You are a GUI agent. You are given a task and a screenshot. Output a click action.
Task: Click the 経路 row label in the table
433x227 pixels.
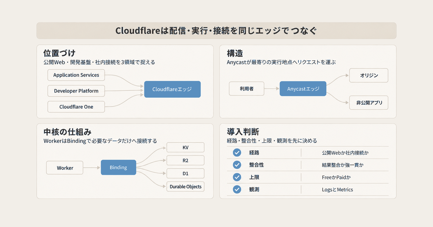tap(254, 153)
